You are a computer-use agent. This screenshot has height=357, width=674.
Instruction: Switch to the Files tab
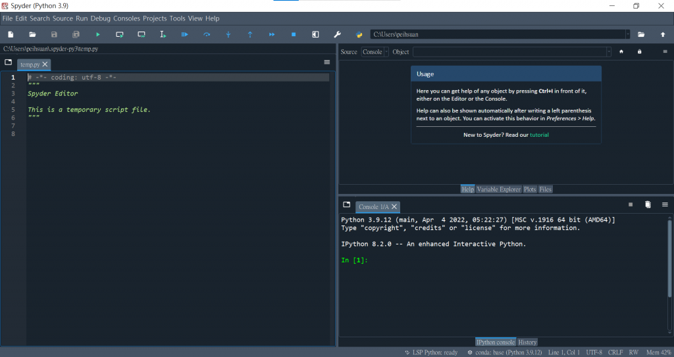coord(546,189)
